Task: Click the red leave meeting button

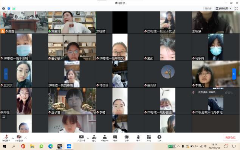Action: pyautogui.click(x=230, y=138)
